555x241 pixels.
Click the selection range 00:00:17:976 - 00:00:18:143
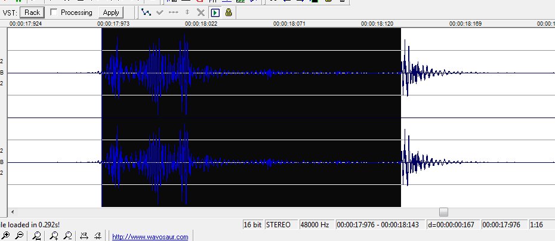tap(380, 225)
